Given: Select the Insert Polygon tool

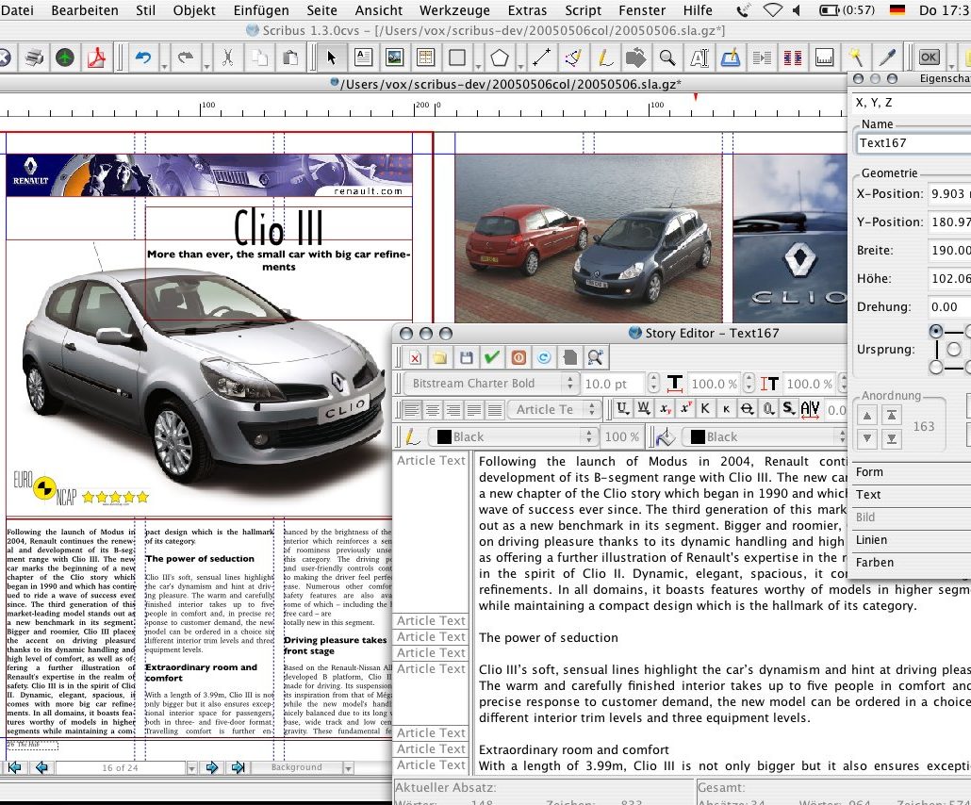Looking at the screenshot, I should (500, 57).
